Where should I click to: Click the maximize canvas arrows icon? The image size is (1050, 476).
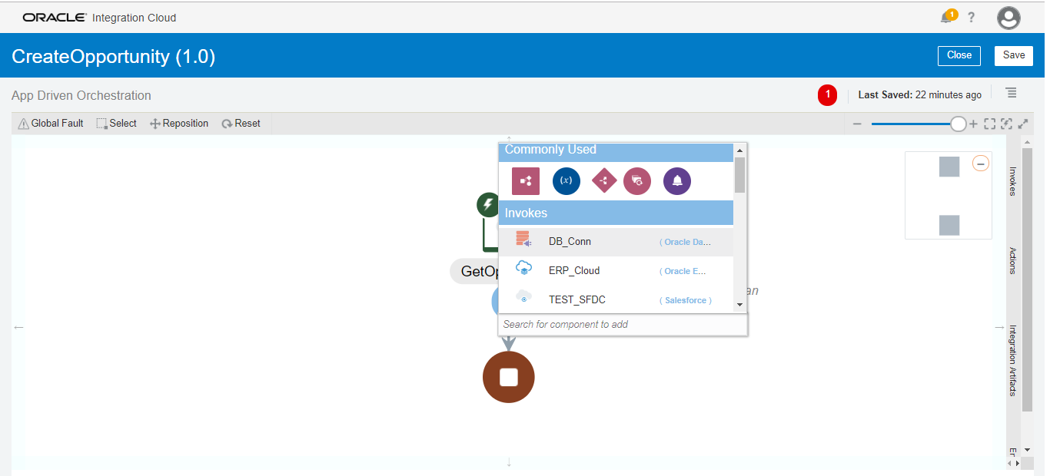pyautogui.click(x=1023, y=124)
